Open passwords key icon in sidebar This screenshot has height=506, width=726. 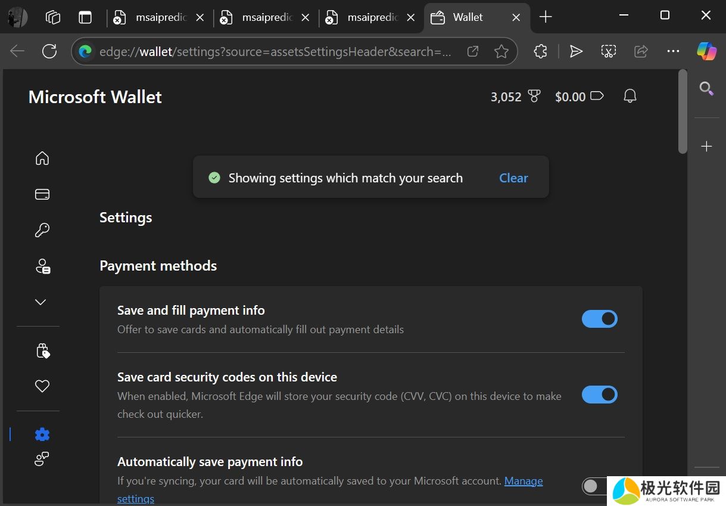42,230
